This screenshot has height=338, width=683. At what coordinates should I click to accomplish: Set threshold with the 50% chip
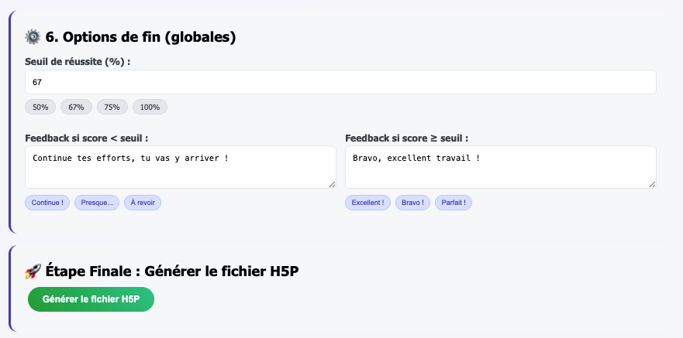(x=40, y=108)
